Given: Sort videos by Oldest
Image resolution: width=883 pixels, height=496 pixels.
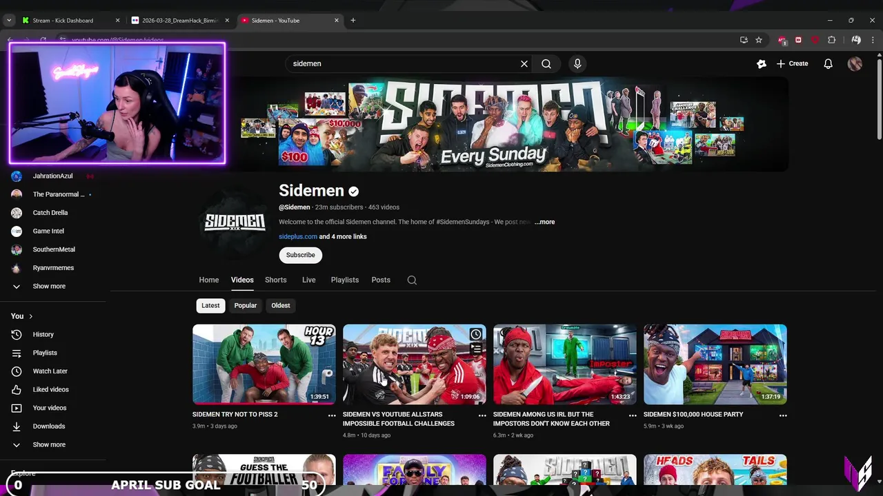Looking at the screenshot, I should [x=281, y=305].
